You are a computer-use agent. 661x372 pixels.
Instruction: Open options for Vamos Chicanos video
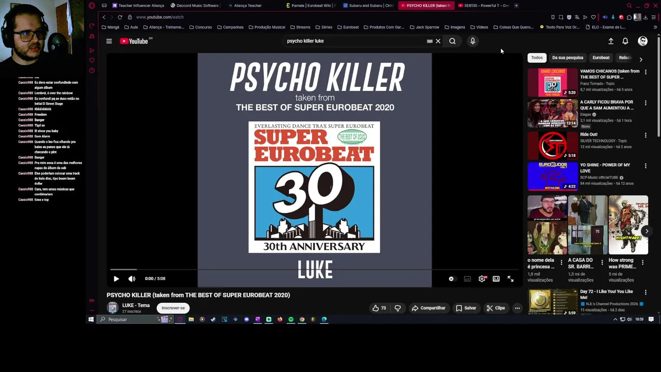646,72
